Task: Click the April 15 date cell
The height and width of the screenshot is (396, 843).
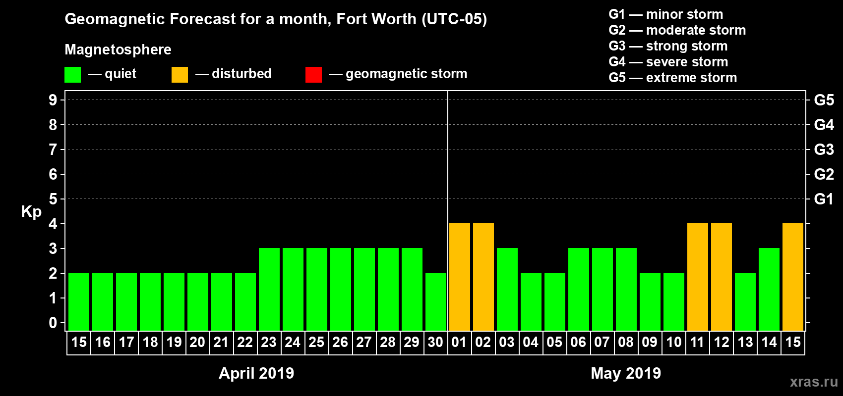Action: (x=79, y=343)
